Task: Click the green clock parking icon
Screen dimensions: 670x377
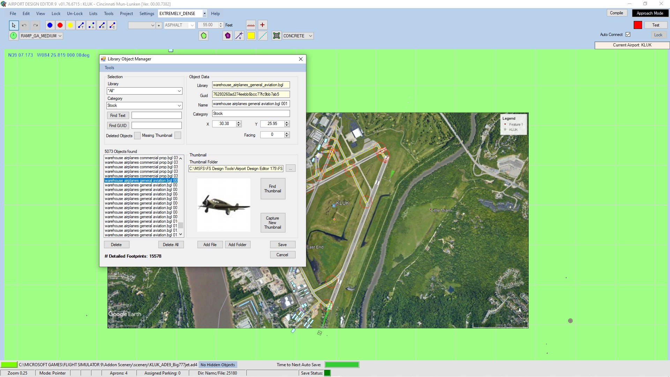Action: click(13, 36)
